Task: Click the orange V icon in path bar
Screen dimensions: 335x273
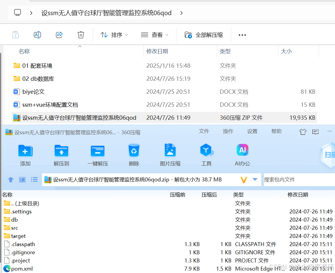Action: [244, 180]
